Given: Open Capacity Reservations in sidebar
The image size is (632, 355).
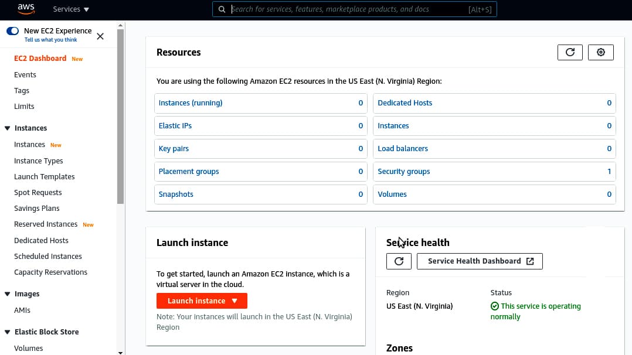Looking at the screenshot, I should coord(51,272).
